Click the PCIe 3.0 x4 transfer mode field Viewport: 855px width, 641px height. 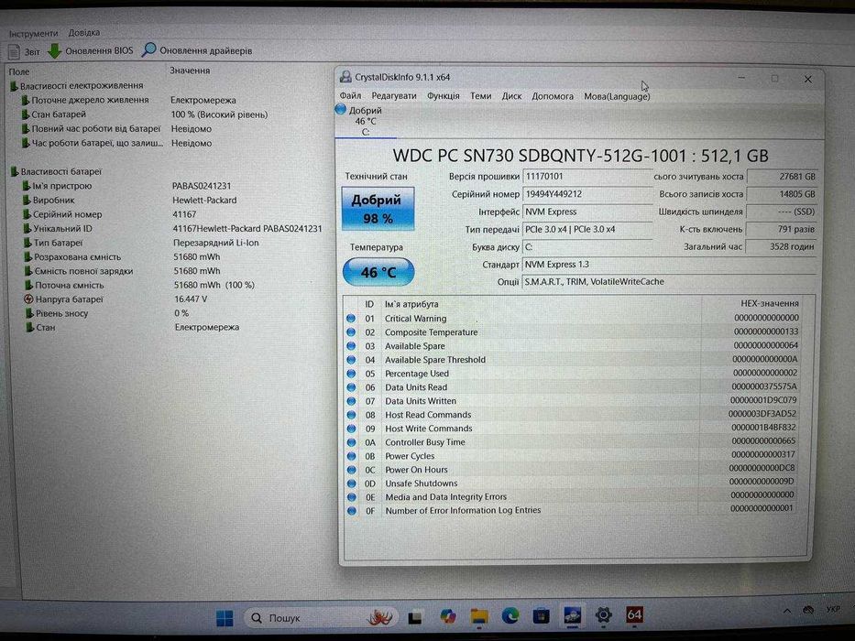pos(587,230)
